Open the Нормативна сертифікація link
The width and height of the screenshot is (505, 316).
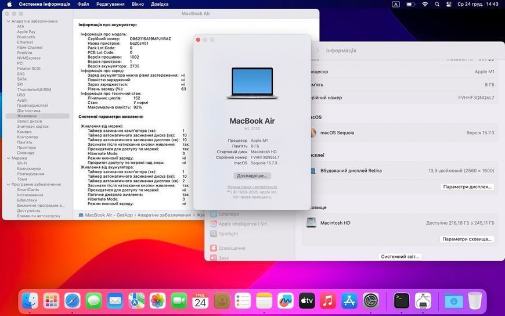click(x=252, y=186)
